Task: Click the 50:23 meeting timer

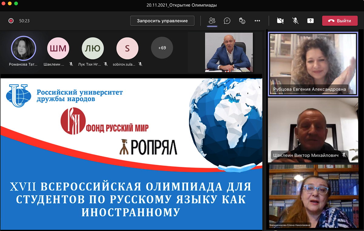Action: point(24,21)
